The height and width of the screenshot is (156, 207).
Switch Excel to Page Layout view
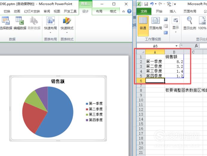pos(156,24)
